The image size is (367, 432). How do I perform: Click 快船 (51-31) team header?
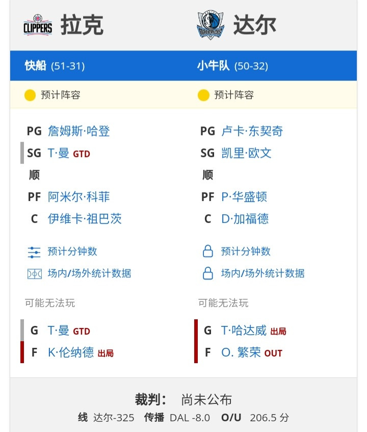(x=55, y=66)
